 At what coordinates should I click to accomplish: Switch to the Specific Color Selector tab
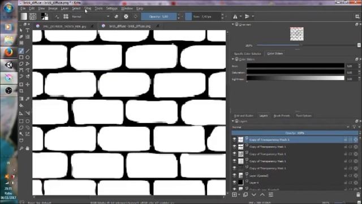[x=247, y=53]
